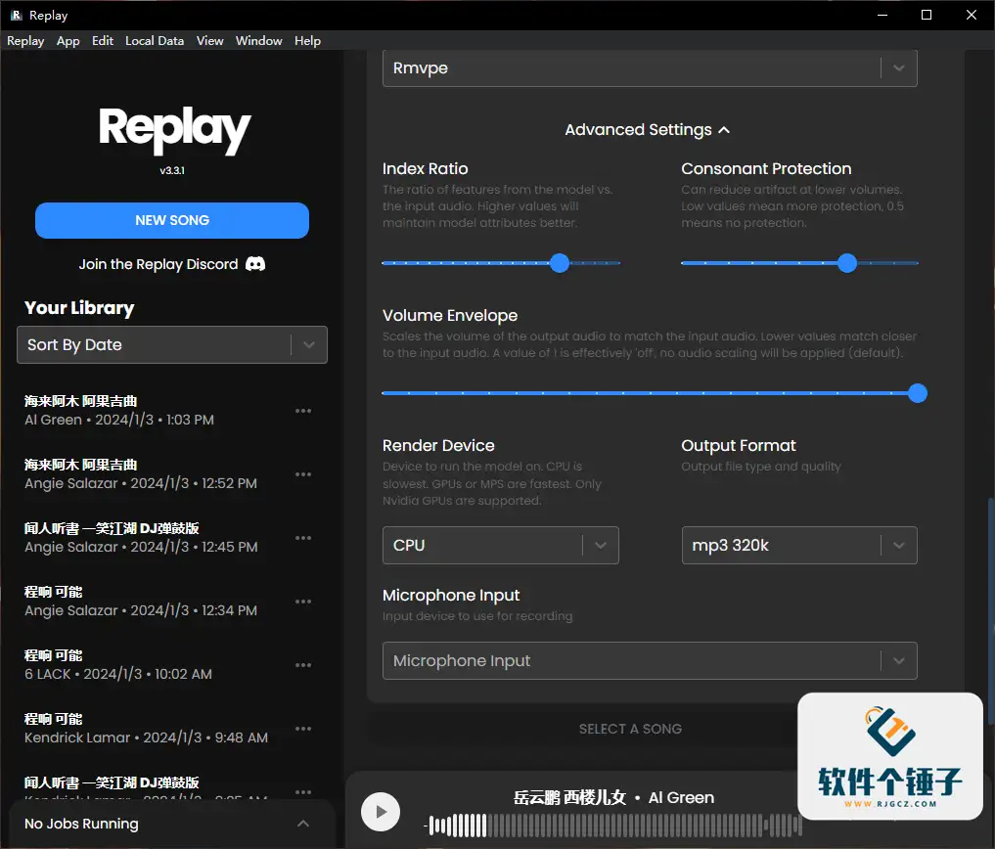995x849 pixels.
Task: Open the Edit menu
Action: pyautogui.click(x=102, y=41)
